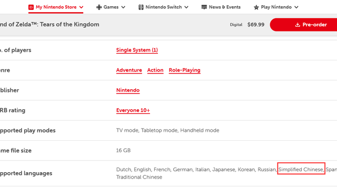Open the Play Nintendo menu label
This screenshot has width=337, height=189.
276,7
